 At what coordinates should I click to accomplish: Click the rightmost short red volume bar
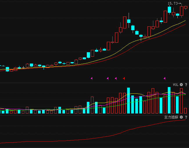click(186, 111)
